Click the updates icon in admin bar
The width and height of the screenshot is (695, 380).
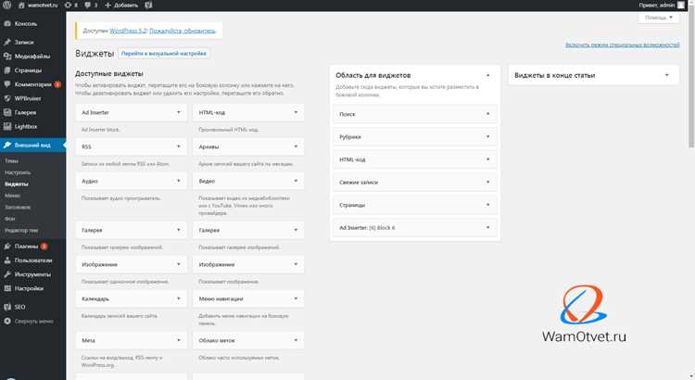(68, 5)
